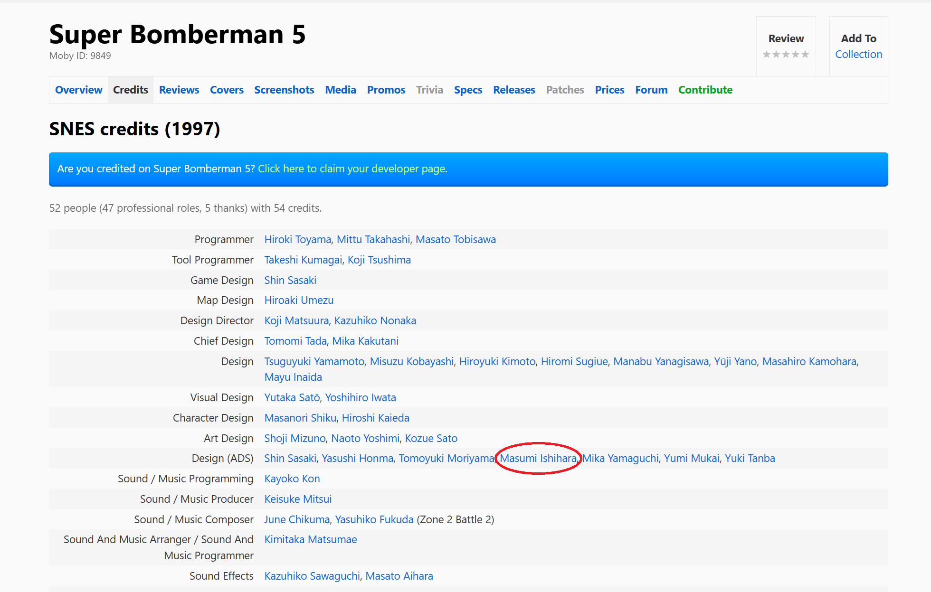This screenshot has width=931, height=592.
Task: Open the Overview tab
Action: point(79,90)
